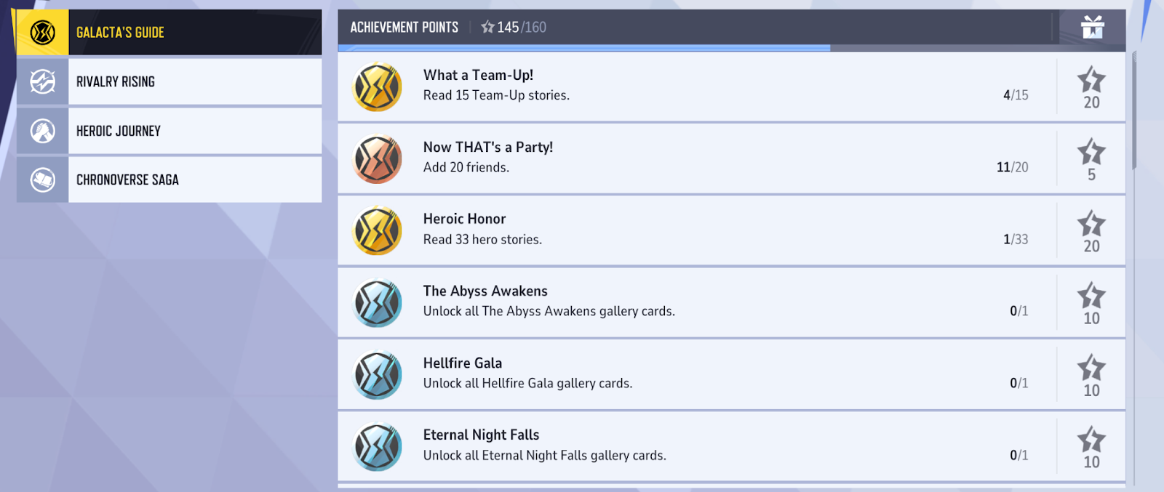Click the 20-point star for Heroic Honor

[1091, 232]
